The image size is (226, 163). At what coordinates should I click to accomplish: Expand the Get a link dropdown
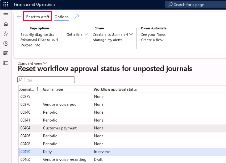[77, 35]
